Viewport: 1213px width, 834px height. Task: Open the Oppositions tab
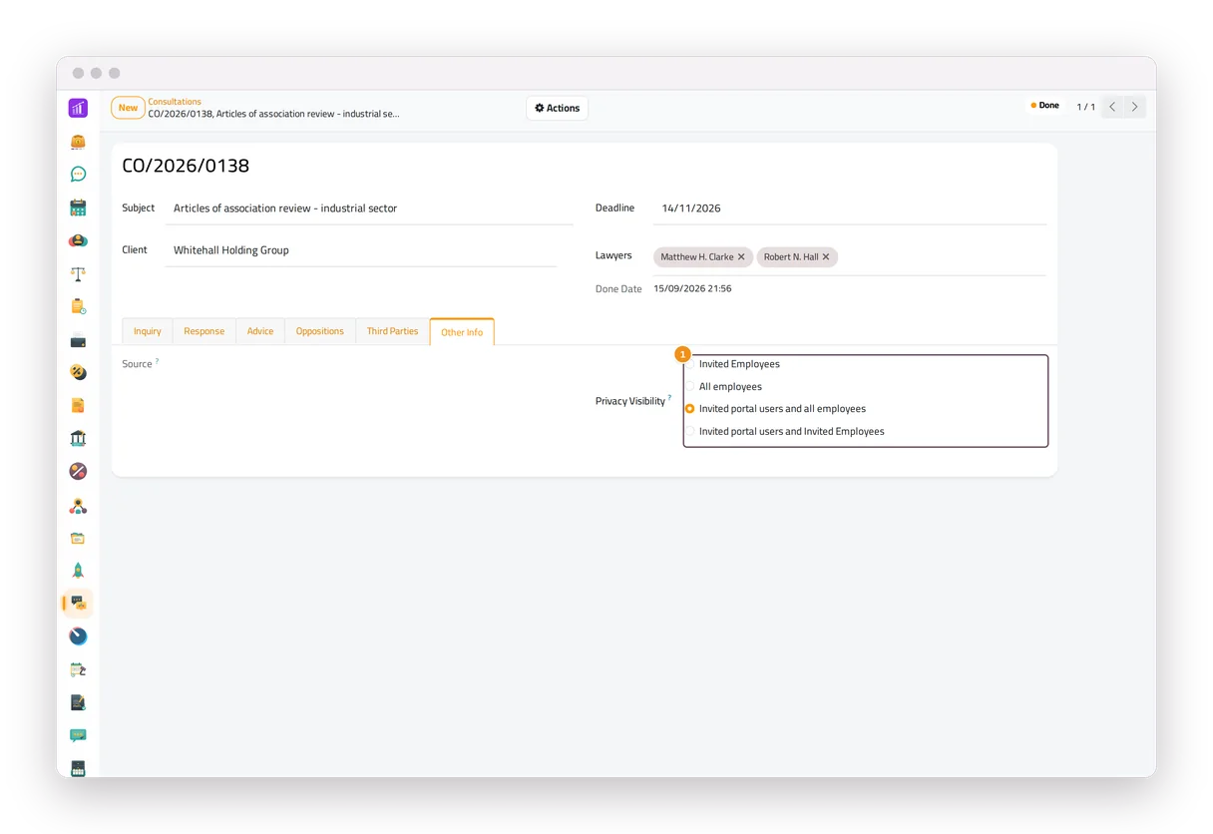319,331
